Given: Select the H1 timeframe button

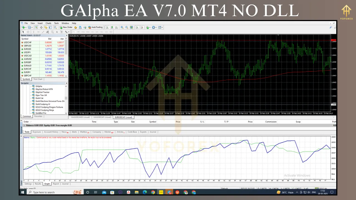Looking at the screenshot, I should (92, 32).
